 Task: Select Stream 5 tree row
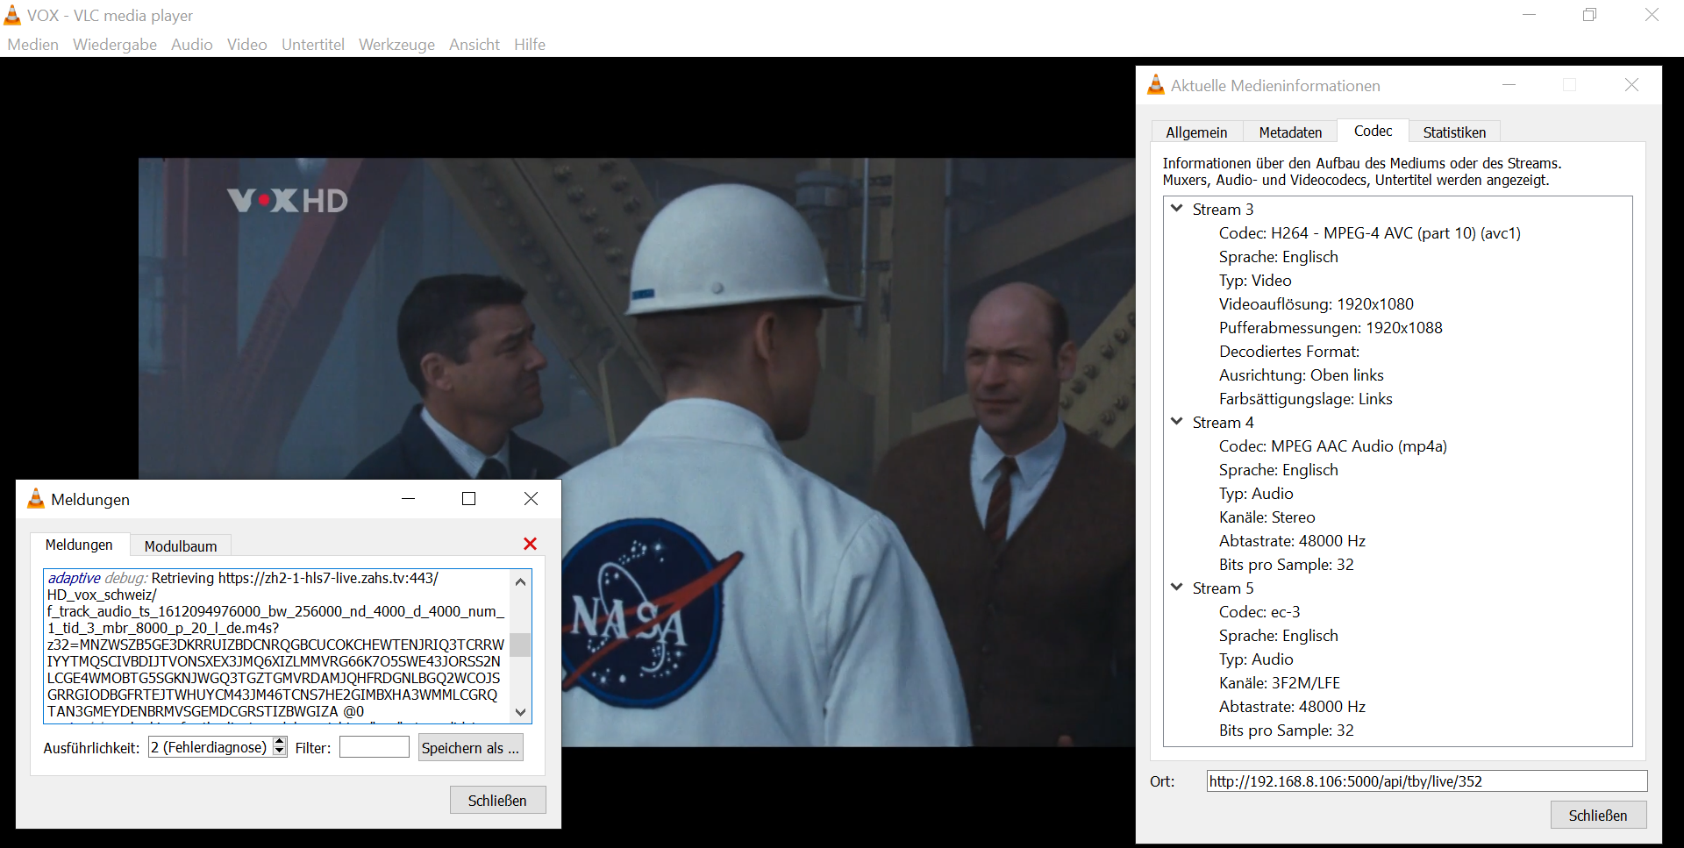1223,588
